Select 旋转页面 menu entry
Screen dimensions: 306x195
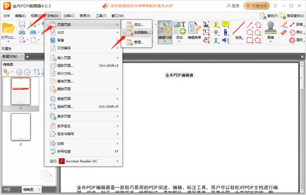(84, 107)
